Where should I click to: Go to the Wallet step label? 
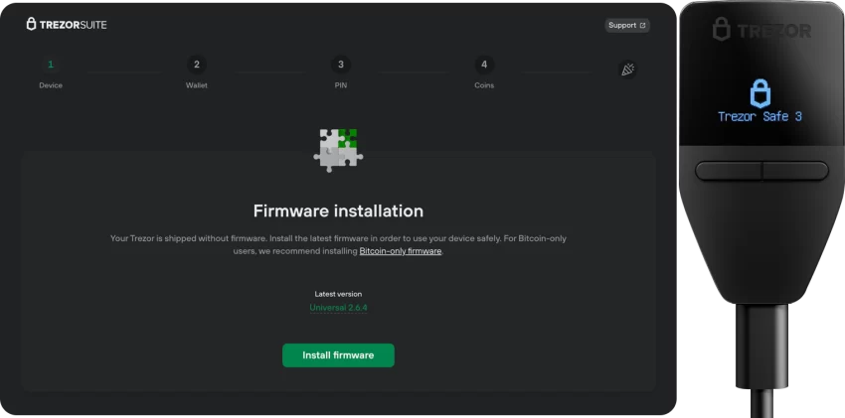point(197,85)
